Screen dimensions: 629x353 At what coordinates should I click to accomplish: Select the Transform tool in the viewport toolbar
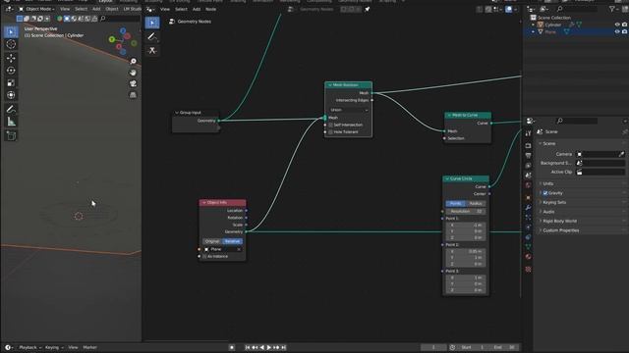11,95
